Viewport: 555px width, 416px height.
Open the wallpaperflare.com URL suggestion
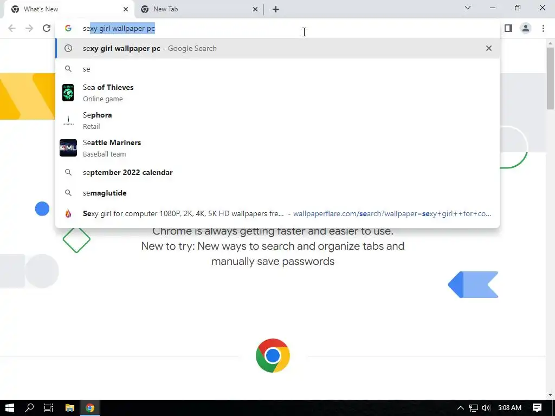point(277,213)
